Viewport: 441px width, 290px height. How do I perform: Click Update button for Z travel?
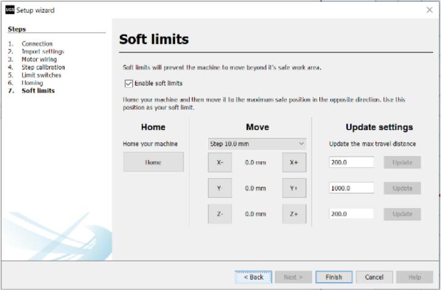tap(402, 214)
